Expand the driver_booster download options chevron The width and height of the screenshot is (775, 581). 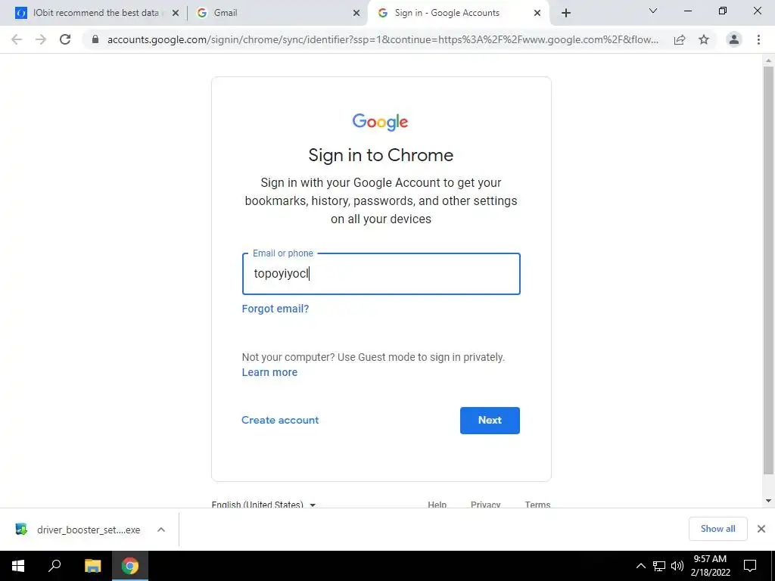[161, 530]
